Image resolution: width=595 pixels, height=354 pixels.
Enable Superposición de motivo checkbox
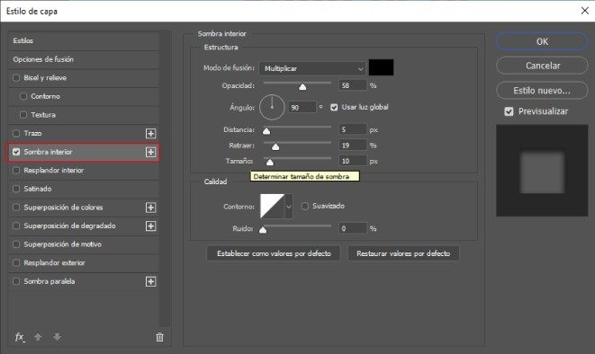coord(16,244)
